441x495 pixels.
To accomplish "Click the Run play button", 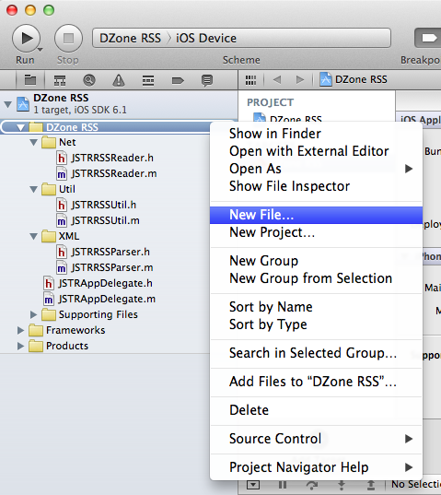I will (26, 38).
